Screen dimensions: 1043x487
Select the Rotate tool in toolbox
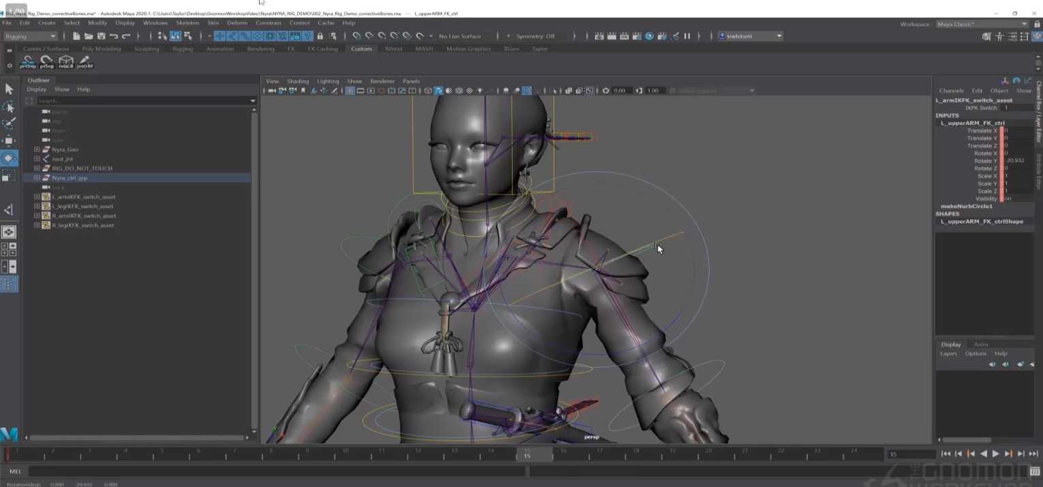coord(9,158)
